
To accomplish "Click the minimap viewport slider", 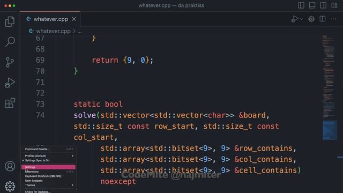I will (x=330, y=130).
